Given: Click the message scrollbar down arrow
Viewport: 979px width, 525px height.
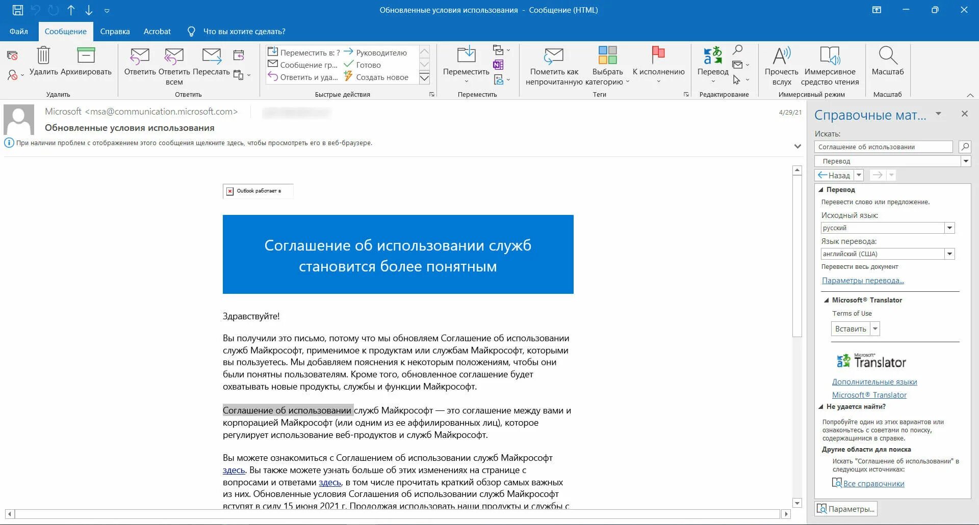Looking at the screenshot, I should point(797,503).
